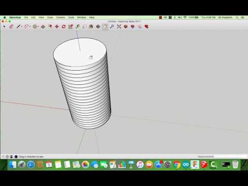Open the Edit menu
The width and height of the screenshot is (248, 186).
pos(33,18)
